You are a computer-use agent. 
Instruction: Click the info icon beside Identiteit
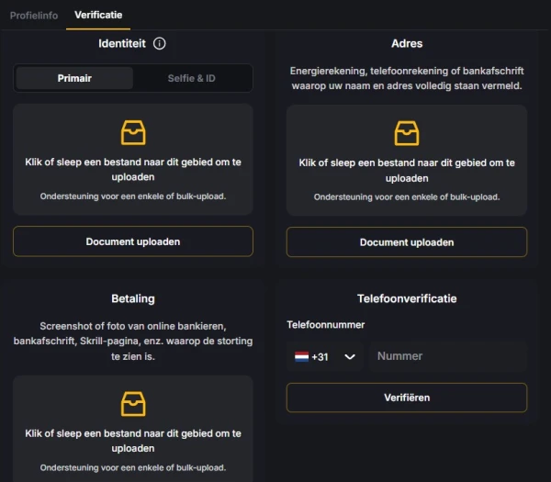(160, 43)
